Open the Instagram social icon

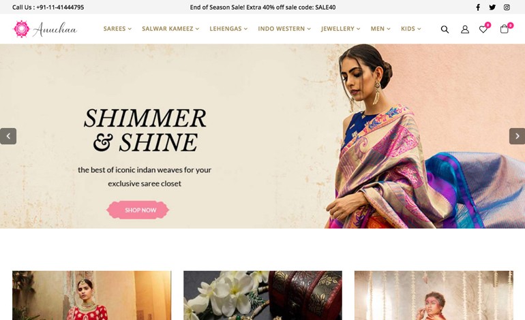pos(507,7)
